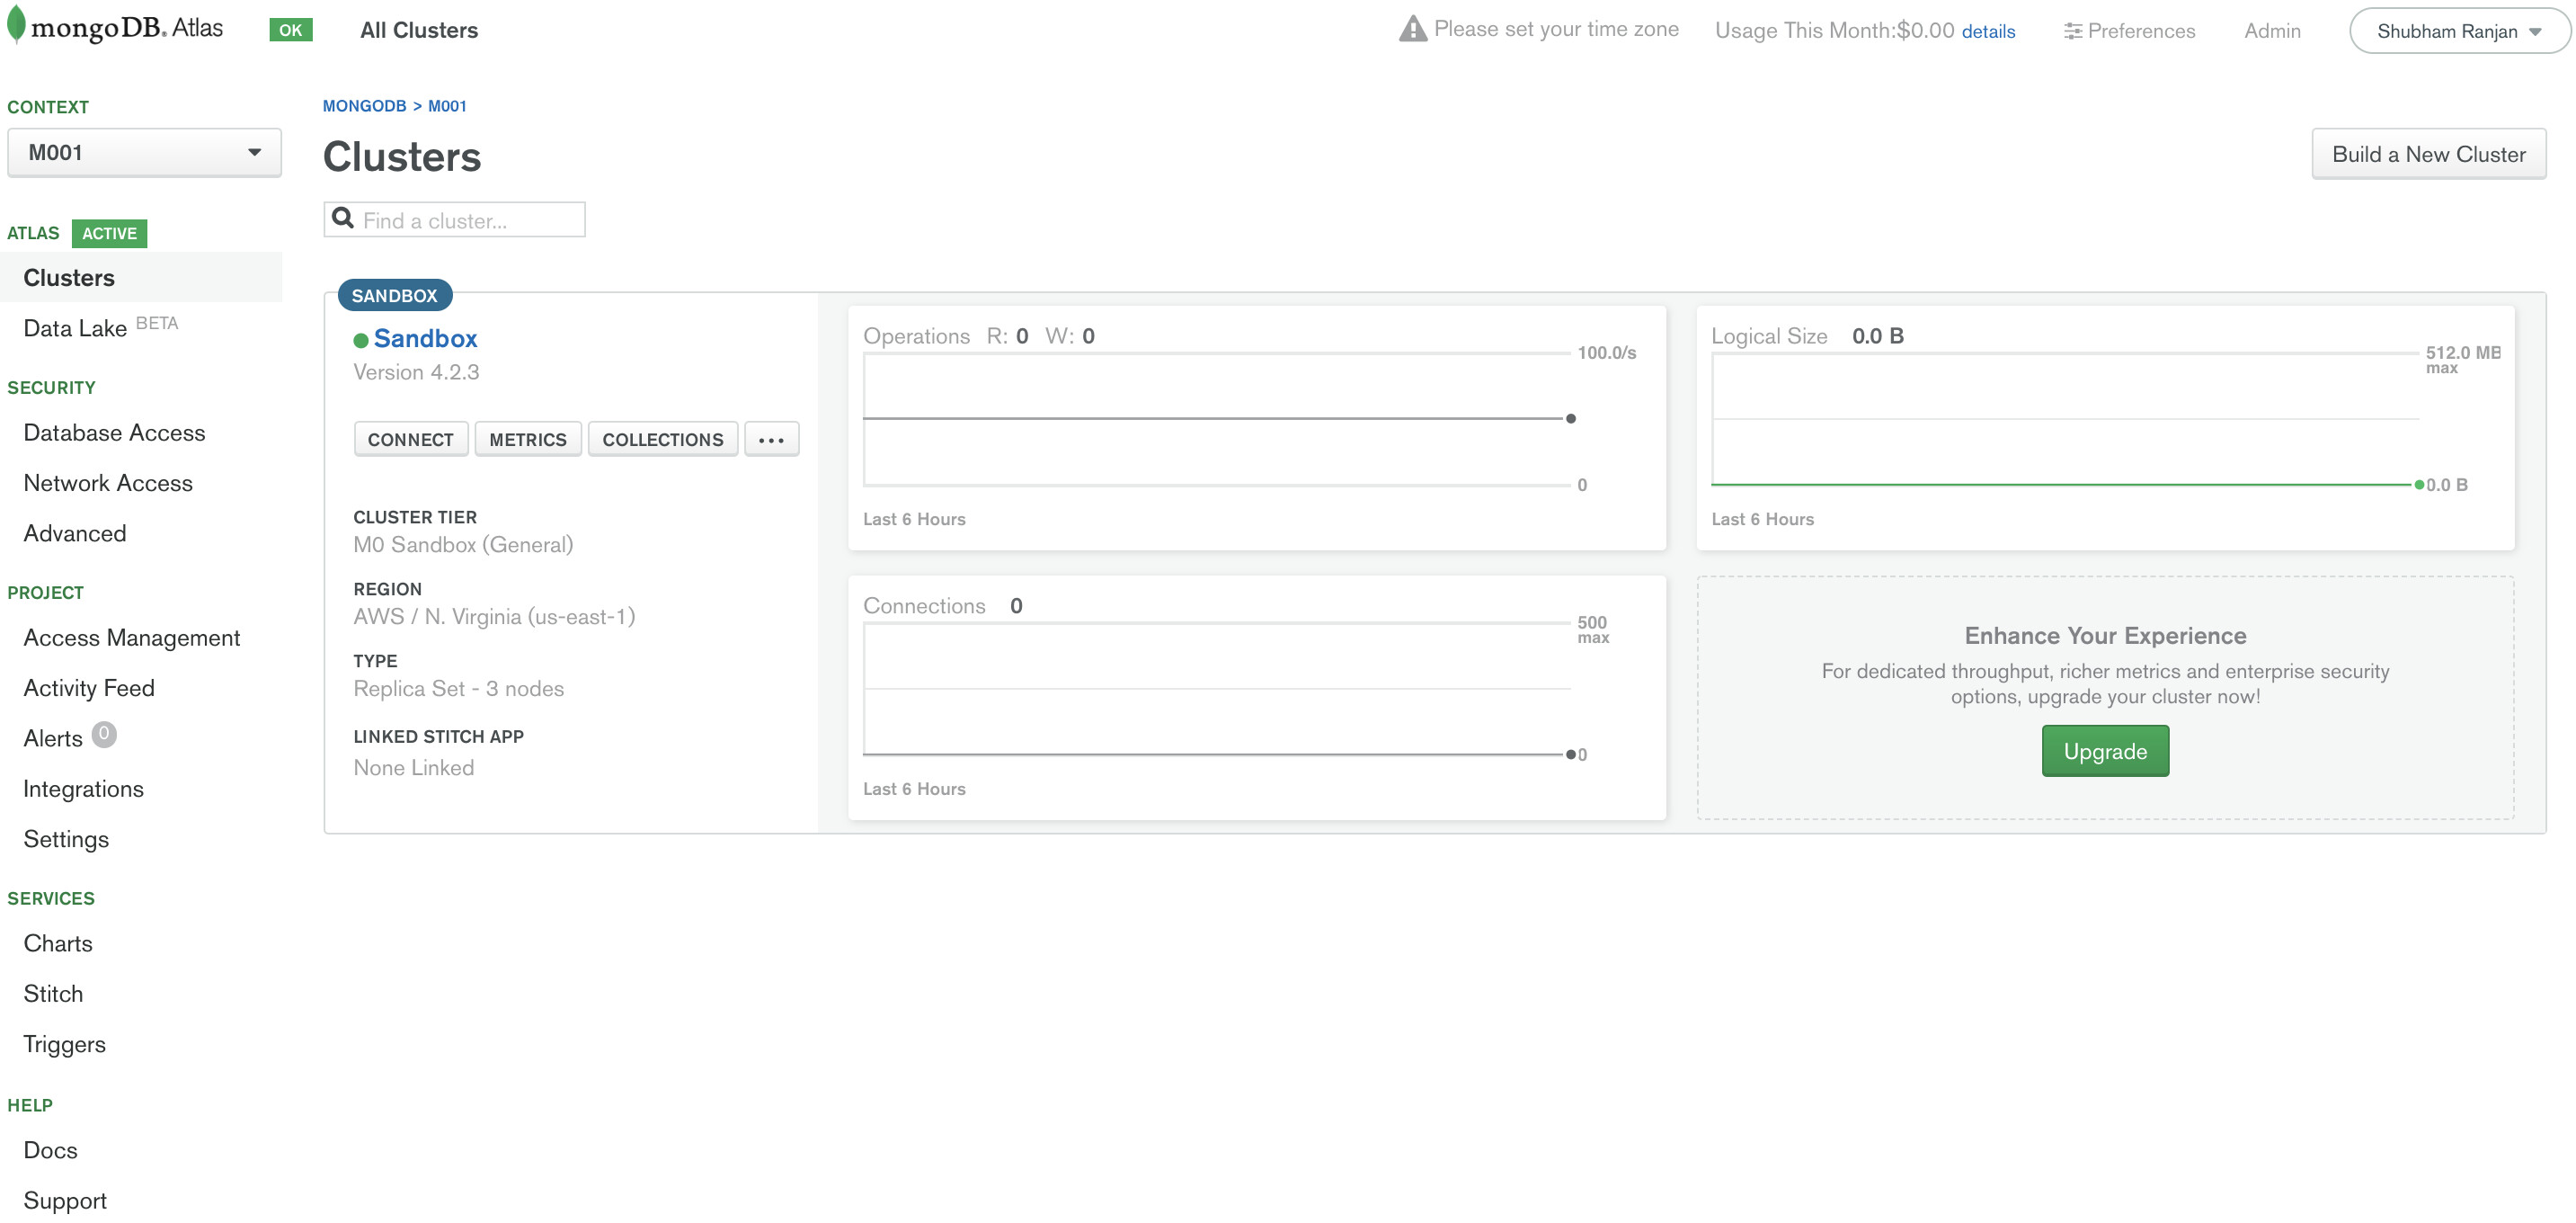Select Database Access in sidebar
2576x1223 pixels.
click(x=114, y=433)
